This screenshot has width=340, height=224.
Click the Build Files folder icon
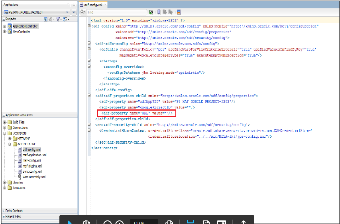[x=10, y=122]
